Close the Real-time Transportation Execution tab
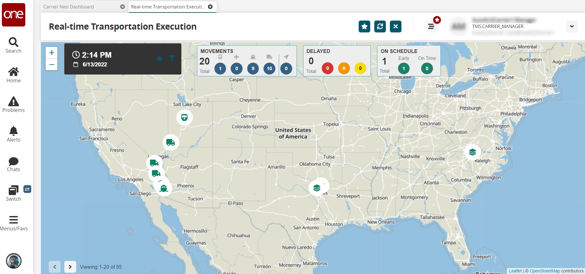Screen dimensions: 585x274 click(x=210, y=7)
